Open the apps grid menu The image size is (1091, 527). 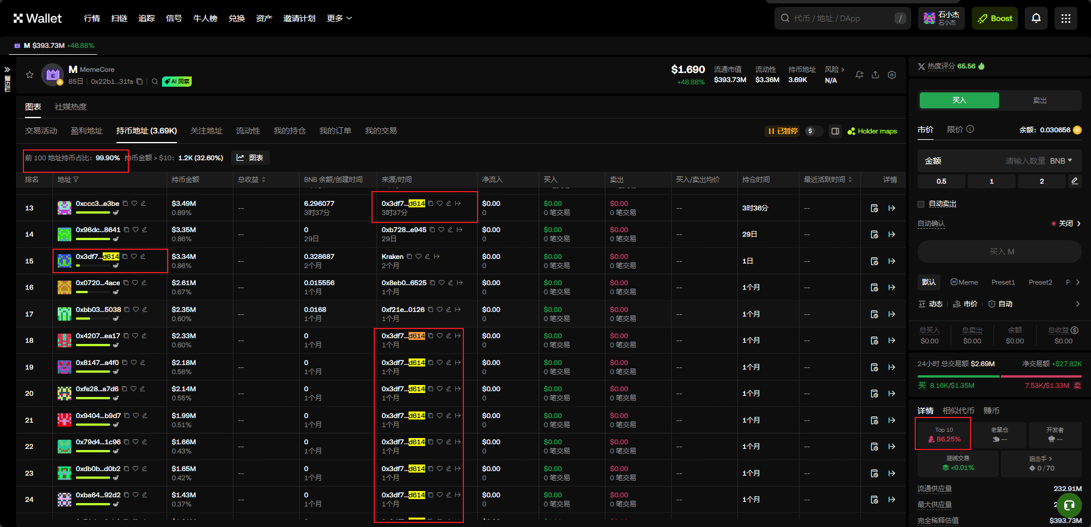click(x=1065, y=18)
